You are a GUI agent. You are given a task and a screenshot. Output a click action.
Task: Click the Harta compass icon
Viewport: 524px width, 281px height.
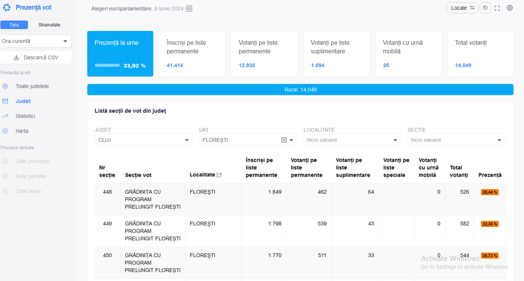tap(5, 131)
